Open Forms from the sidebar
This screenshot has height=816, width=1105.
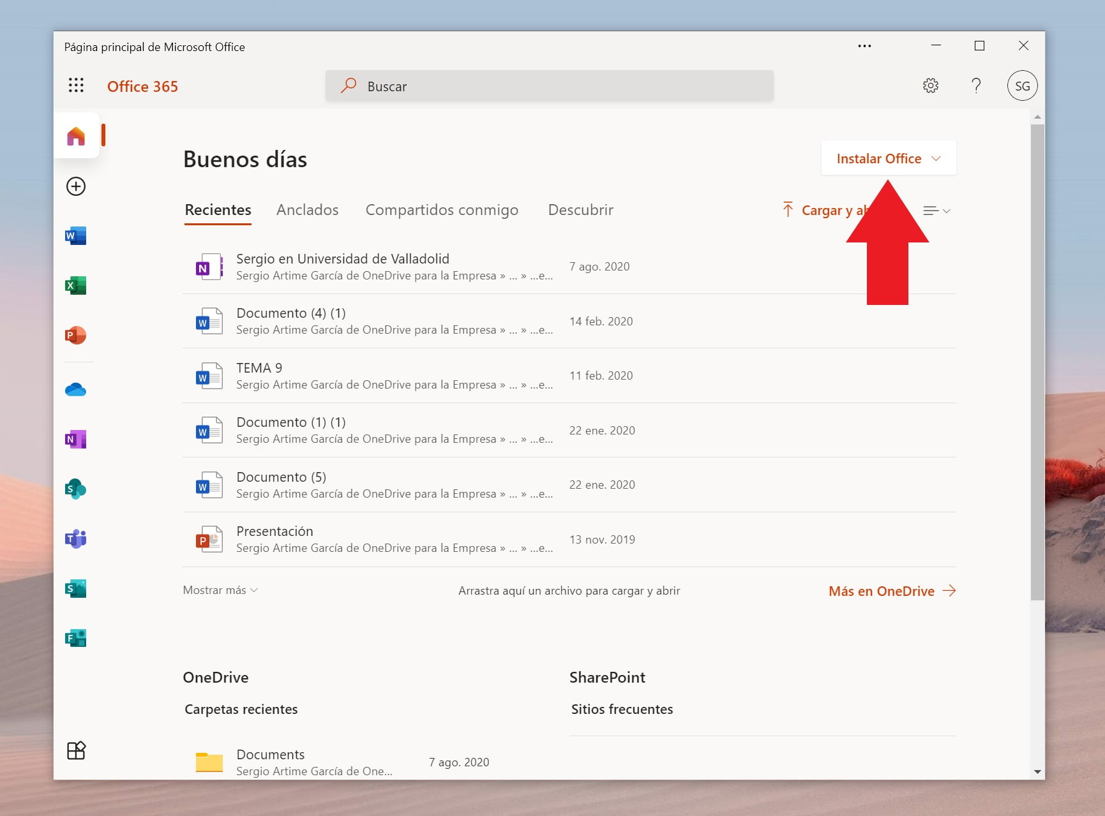[x=76, y=638]
